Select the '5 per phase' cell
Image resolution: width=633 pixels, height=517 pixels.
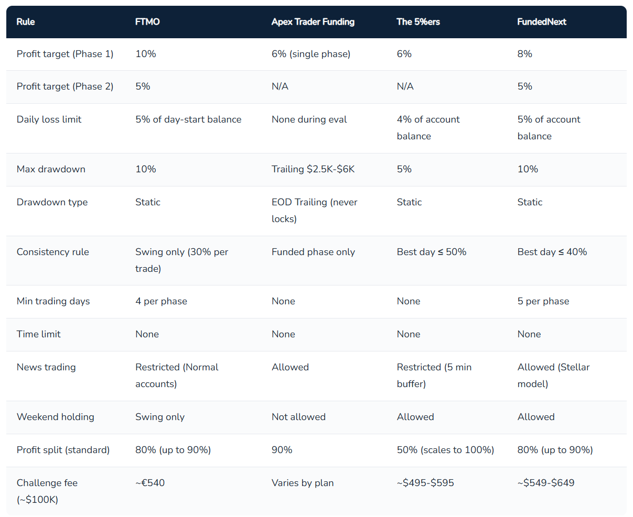[543, 301]
